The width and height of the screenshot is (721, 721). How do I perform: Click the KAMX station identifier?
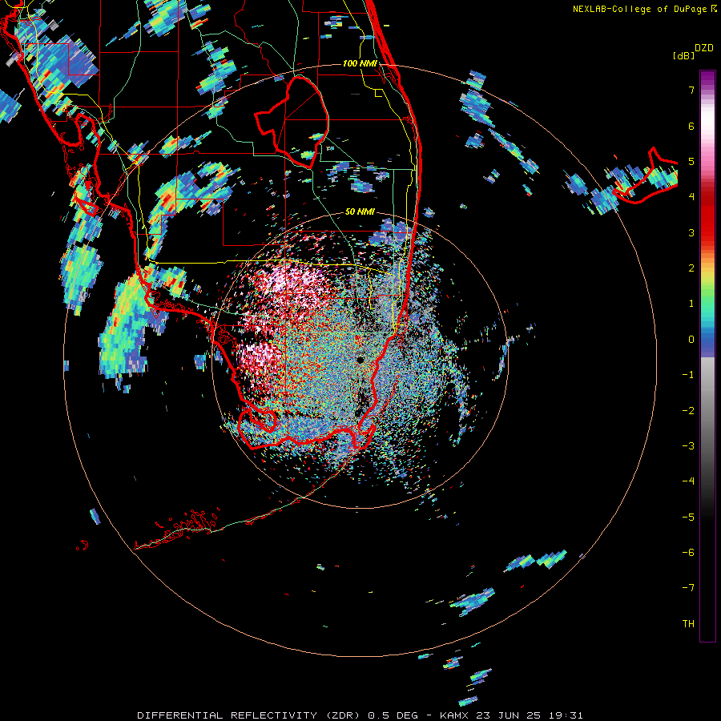click(454, 715)
